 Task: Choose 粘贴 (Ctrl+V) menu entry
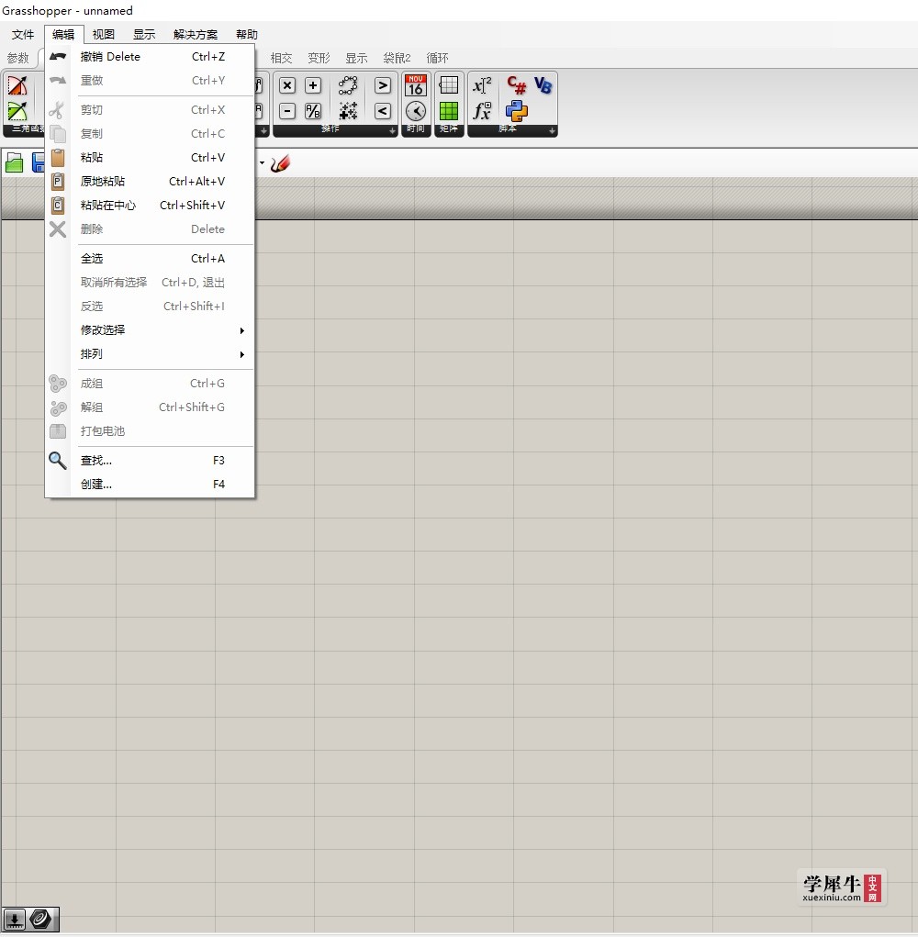tap(150, 158)
